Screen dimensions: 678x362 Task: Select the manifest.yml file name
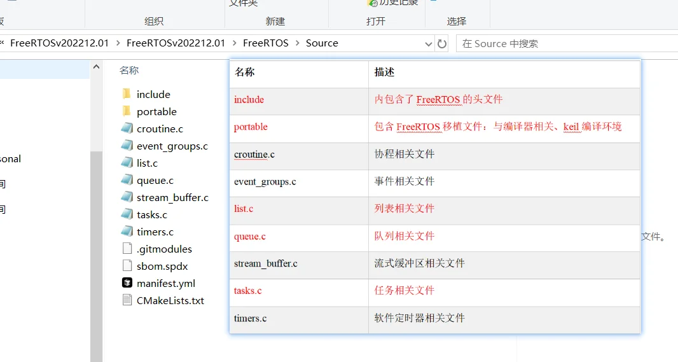[x=166, y=283]
